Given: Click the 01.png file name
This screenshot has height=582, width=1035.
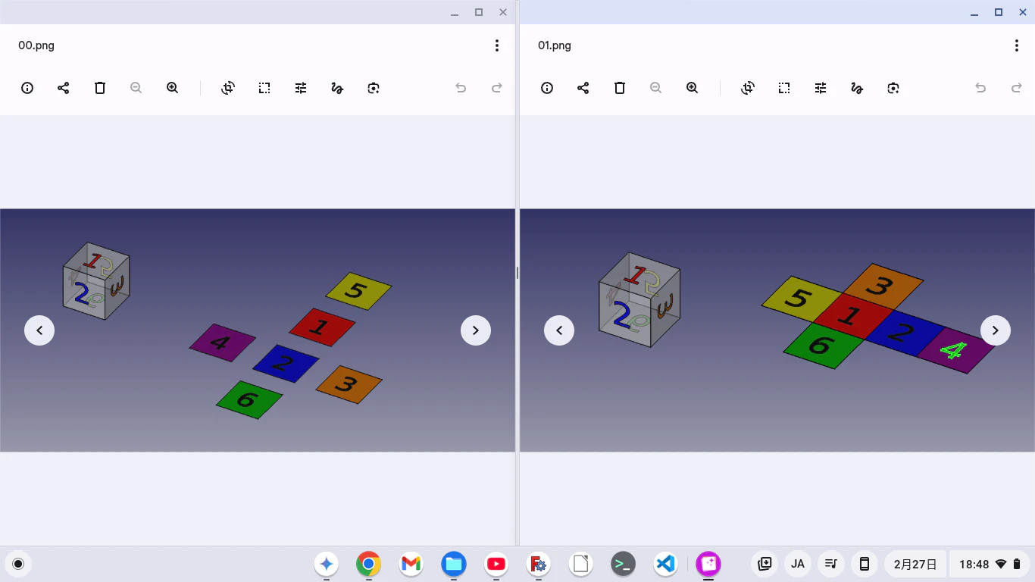Looking at the screenshot, I should point(555,45).
